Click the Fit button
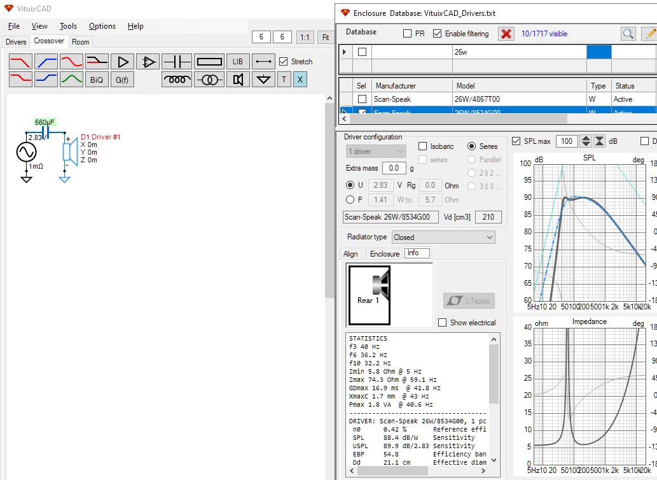Screen dimensions: 657x480 [326, 38]
